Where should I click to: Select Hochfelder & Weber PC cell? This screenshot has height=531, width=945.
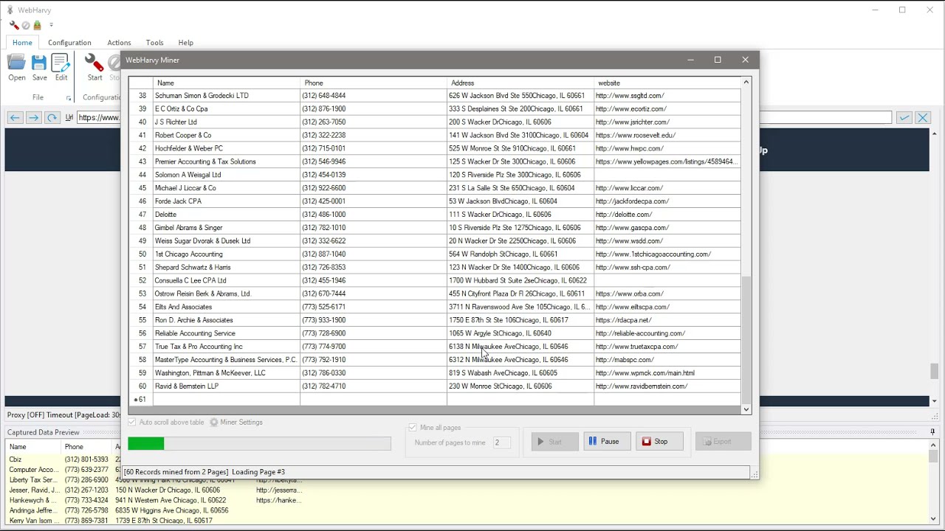pyautogui.click(x=227, y=148)
